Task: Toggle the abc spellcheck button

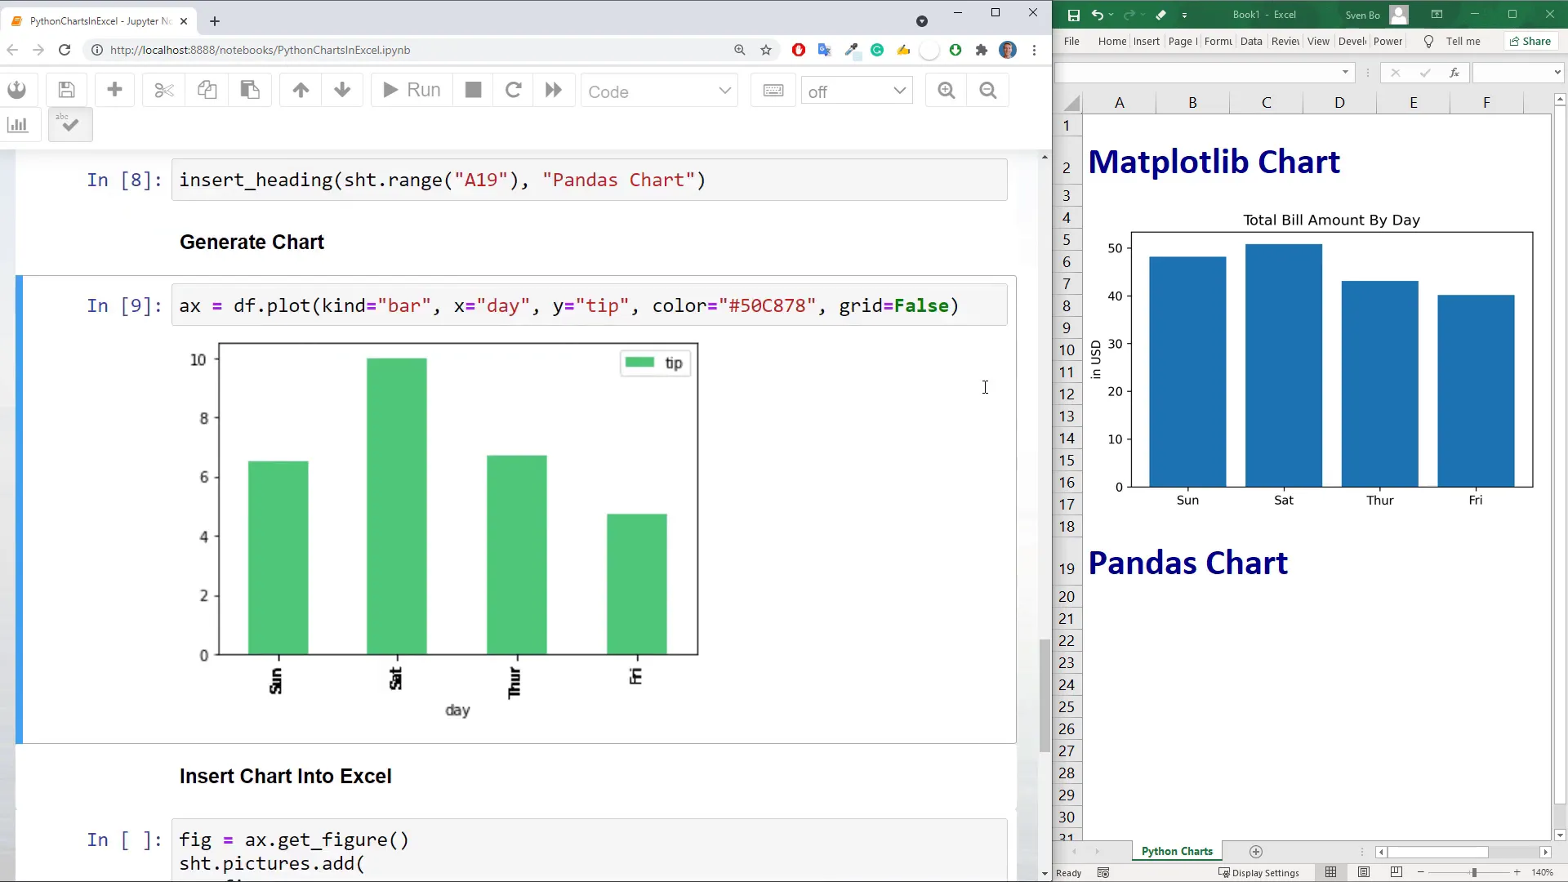Action: point(70,125)
